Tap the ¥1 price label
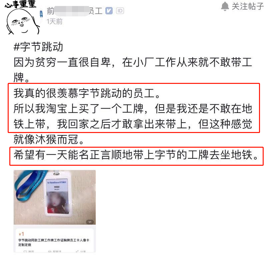The height and width of the screenshot is (259, 276). pos(21,234)
